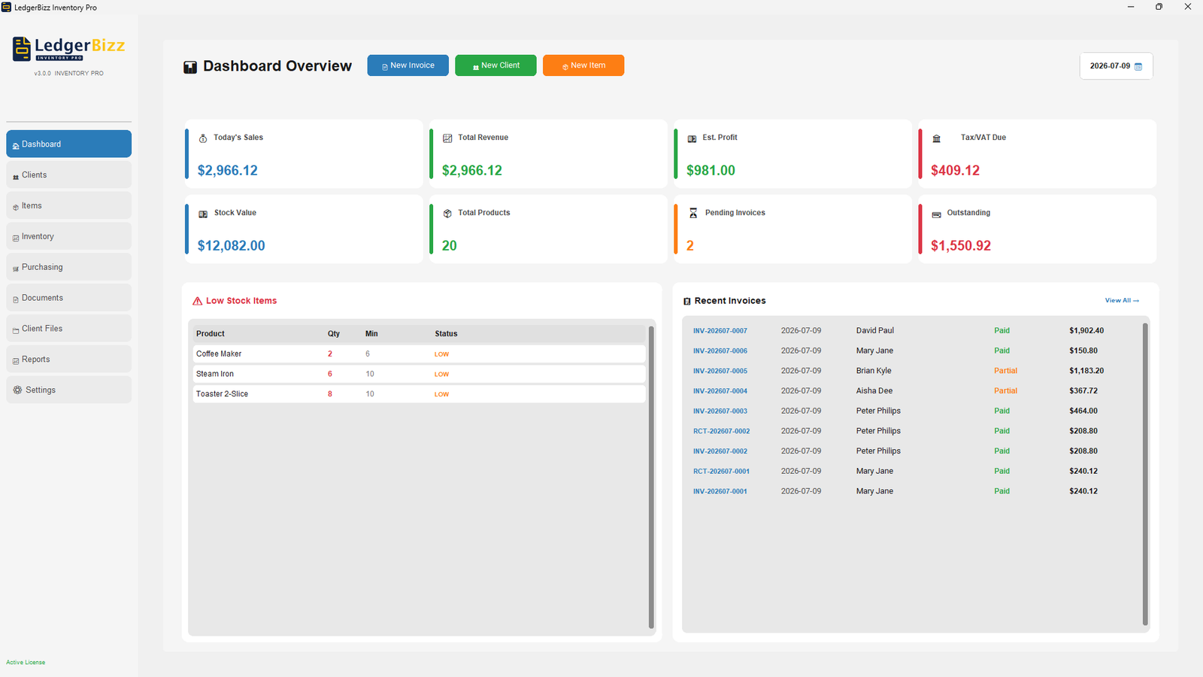The width and height of the screenshot is (1203, 677).
Task: Click the Low Stock Items table scrollbar
Action: coord(651,477)
